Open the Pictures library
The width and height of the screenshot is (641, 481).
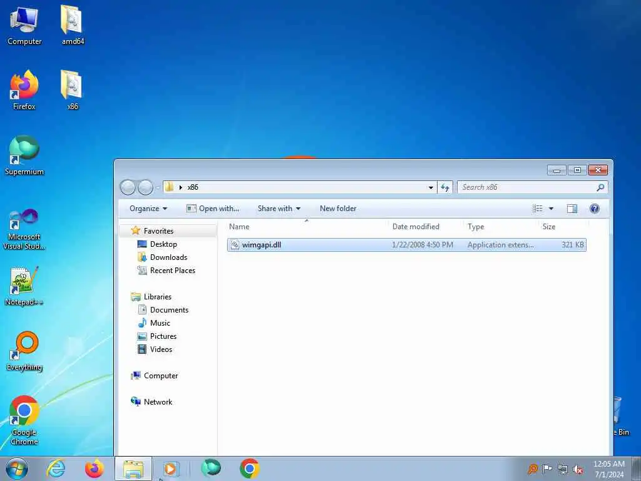(163, 336)
